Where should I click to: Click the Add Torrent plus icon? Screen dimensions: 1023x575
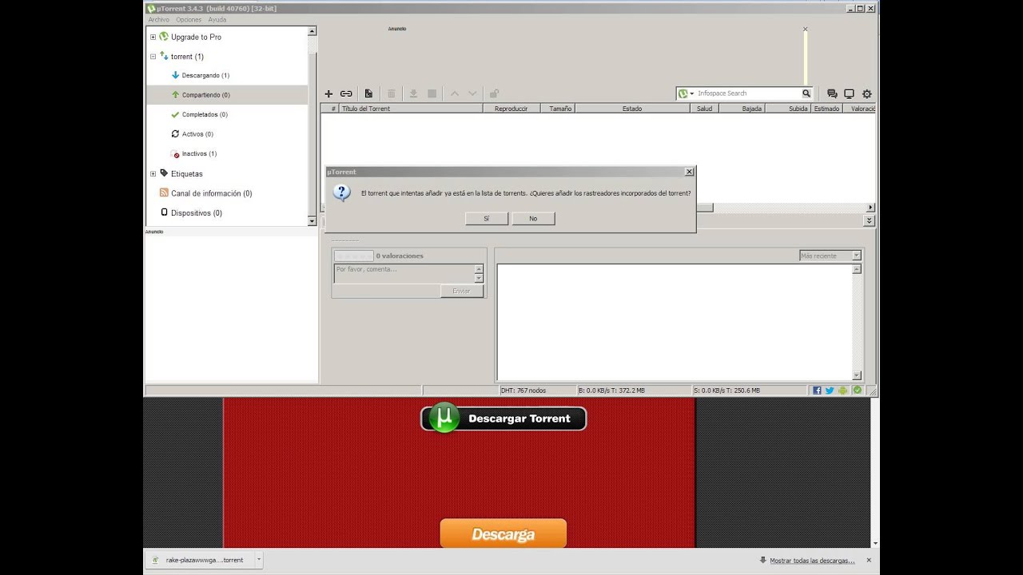coord(328,93)
